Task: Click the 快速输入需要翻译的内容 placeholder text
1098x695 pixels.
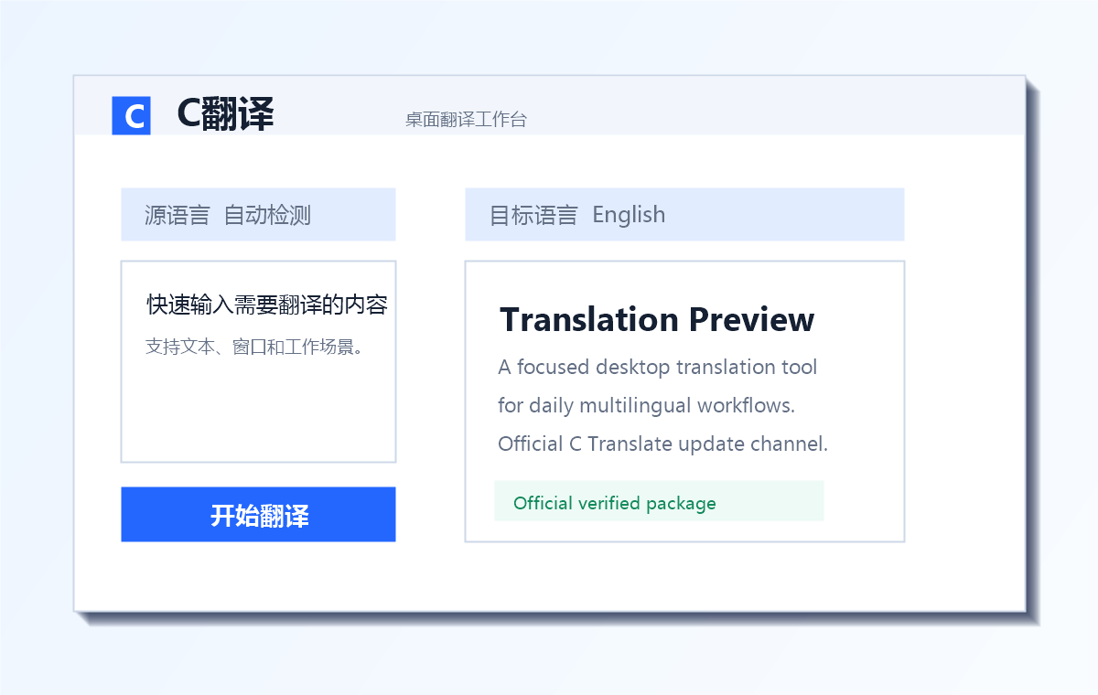Action: 267,305
